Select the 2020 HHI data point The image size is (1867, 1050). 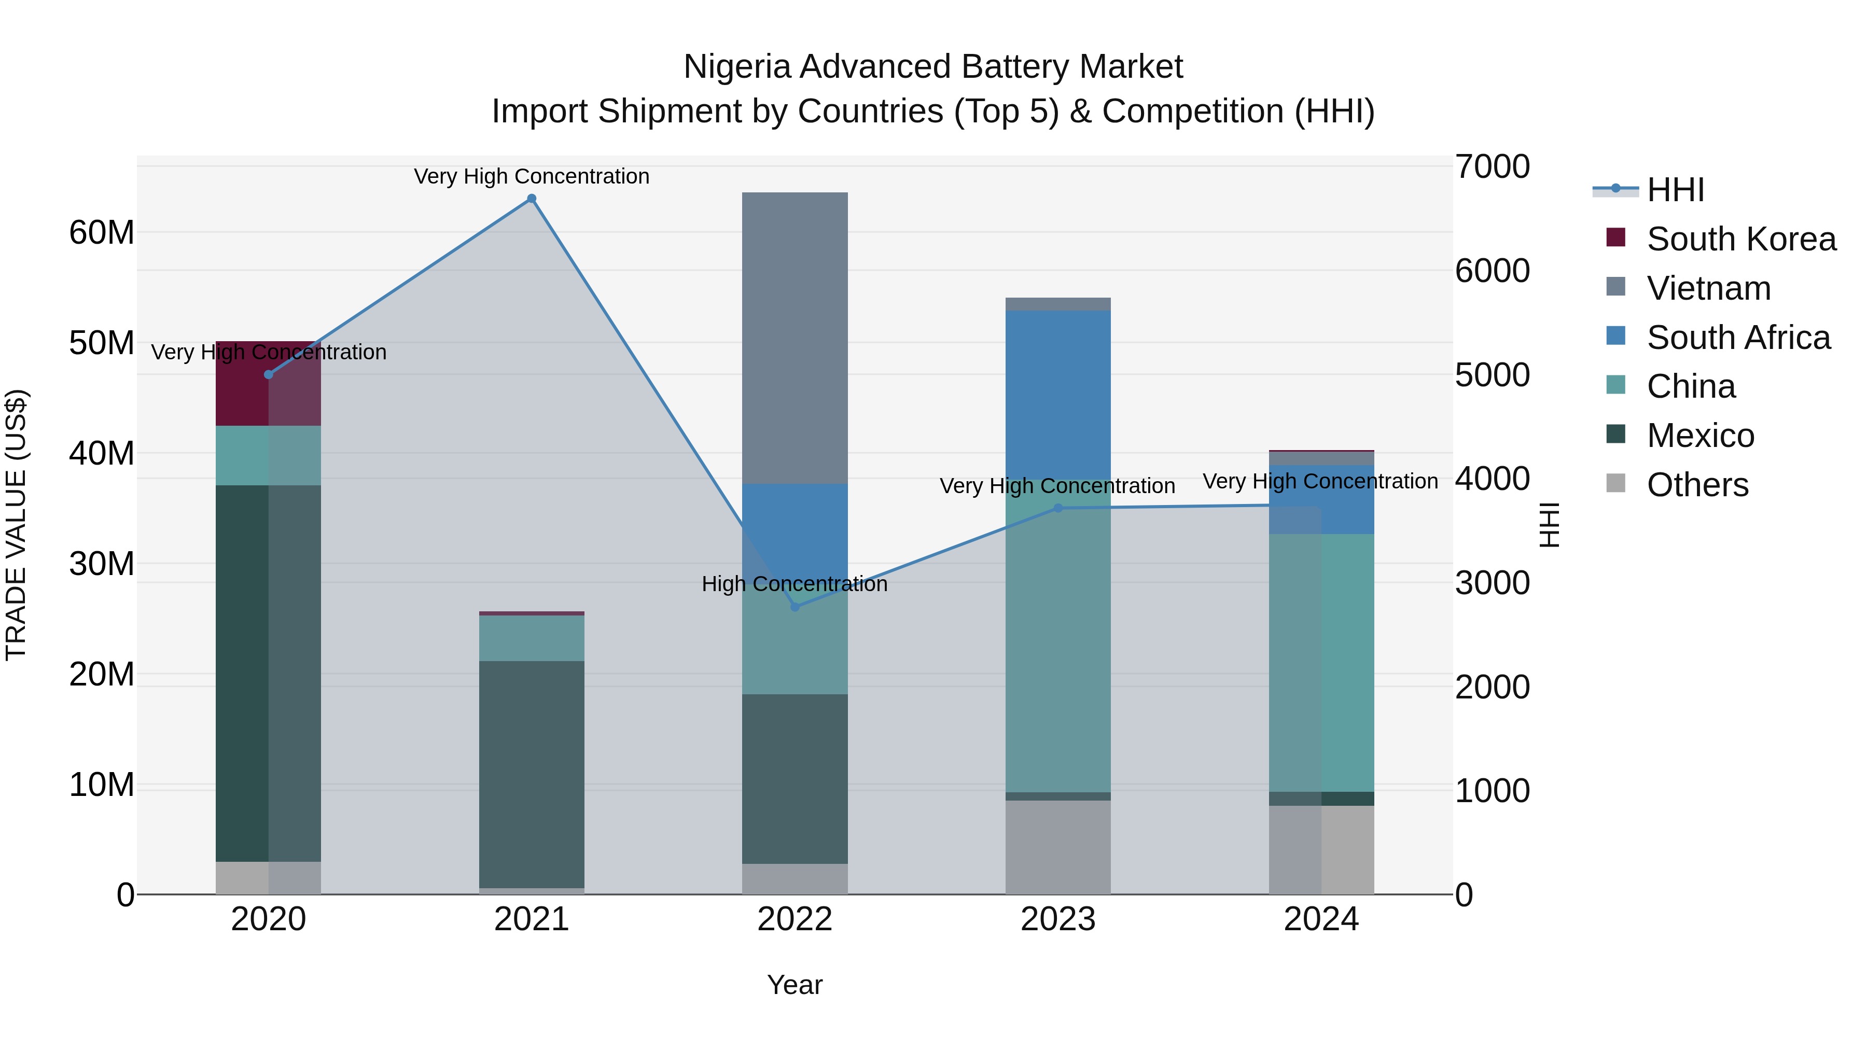pyautogui.click(x=268, y=375)
